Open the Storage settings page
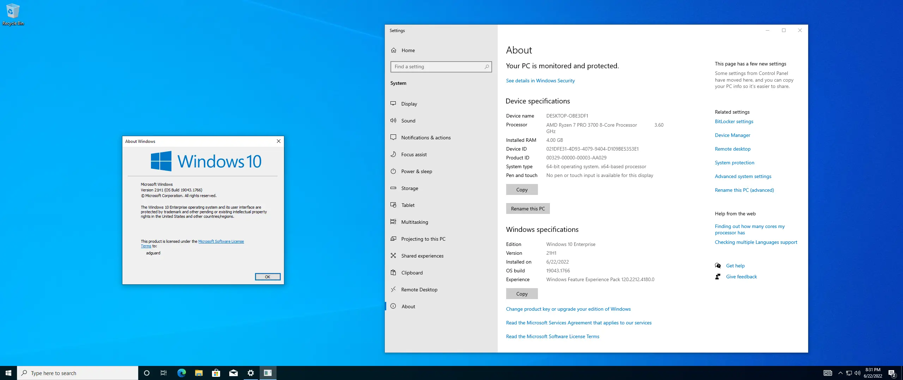The width and height of the screenshot is (903, 380). coord(410,188)
